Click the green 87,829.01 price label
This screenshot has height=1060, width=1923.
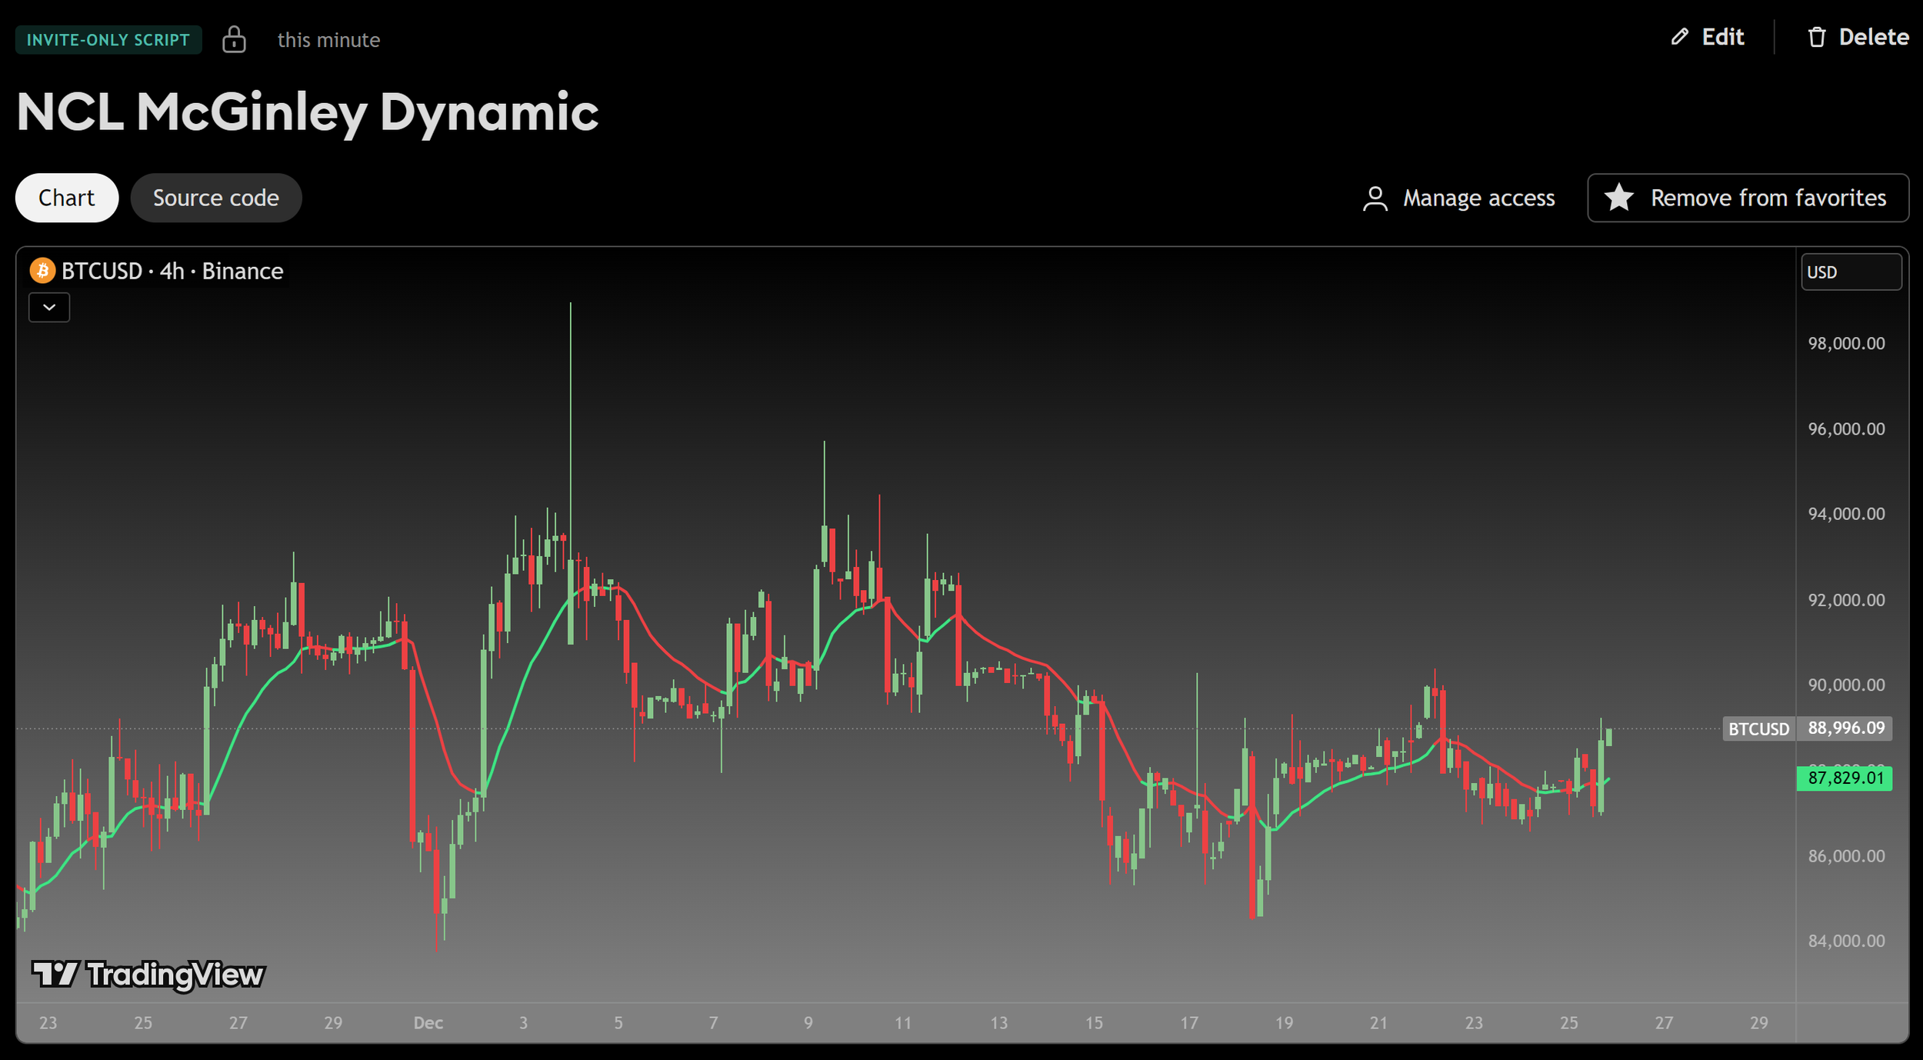tap(1845, 778)
